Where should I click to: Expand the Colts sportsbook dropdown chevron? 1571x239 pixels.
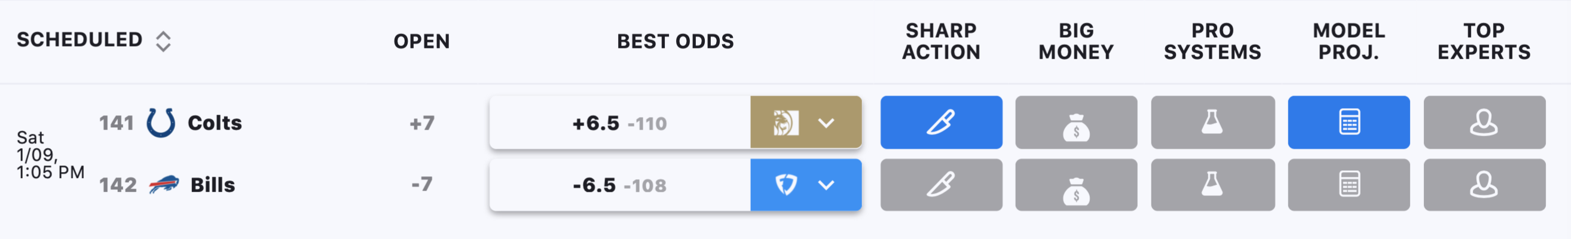pyautogui.click(x=826, y=123)
